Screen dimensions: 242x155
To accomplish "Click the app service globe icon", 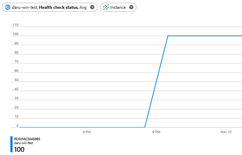I will pos(7,7).
